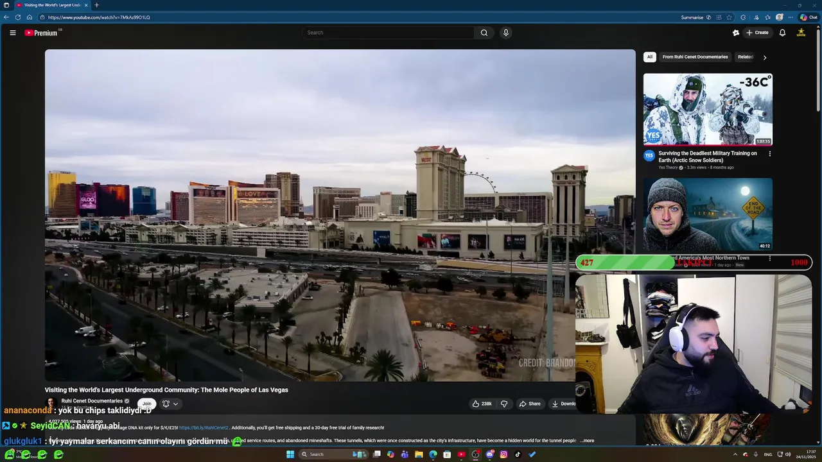
Task: Open the Windows Start menu
Action: pyautogui.click(x=290, y=454)
